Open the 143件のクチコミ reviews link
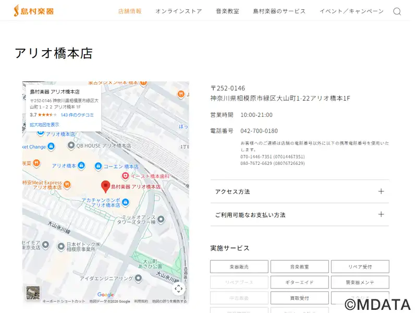 point(77,115)
